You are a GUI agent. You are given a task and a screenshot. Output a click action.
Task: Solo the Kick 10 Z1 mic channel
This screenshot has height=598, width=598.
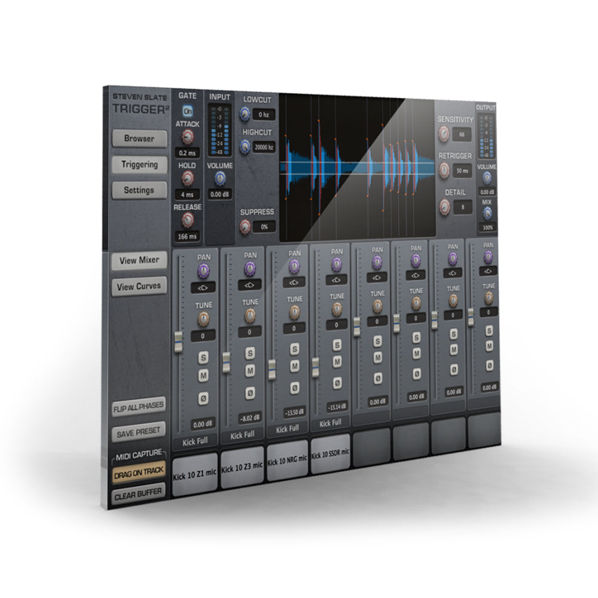(x=203, y=358)
